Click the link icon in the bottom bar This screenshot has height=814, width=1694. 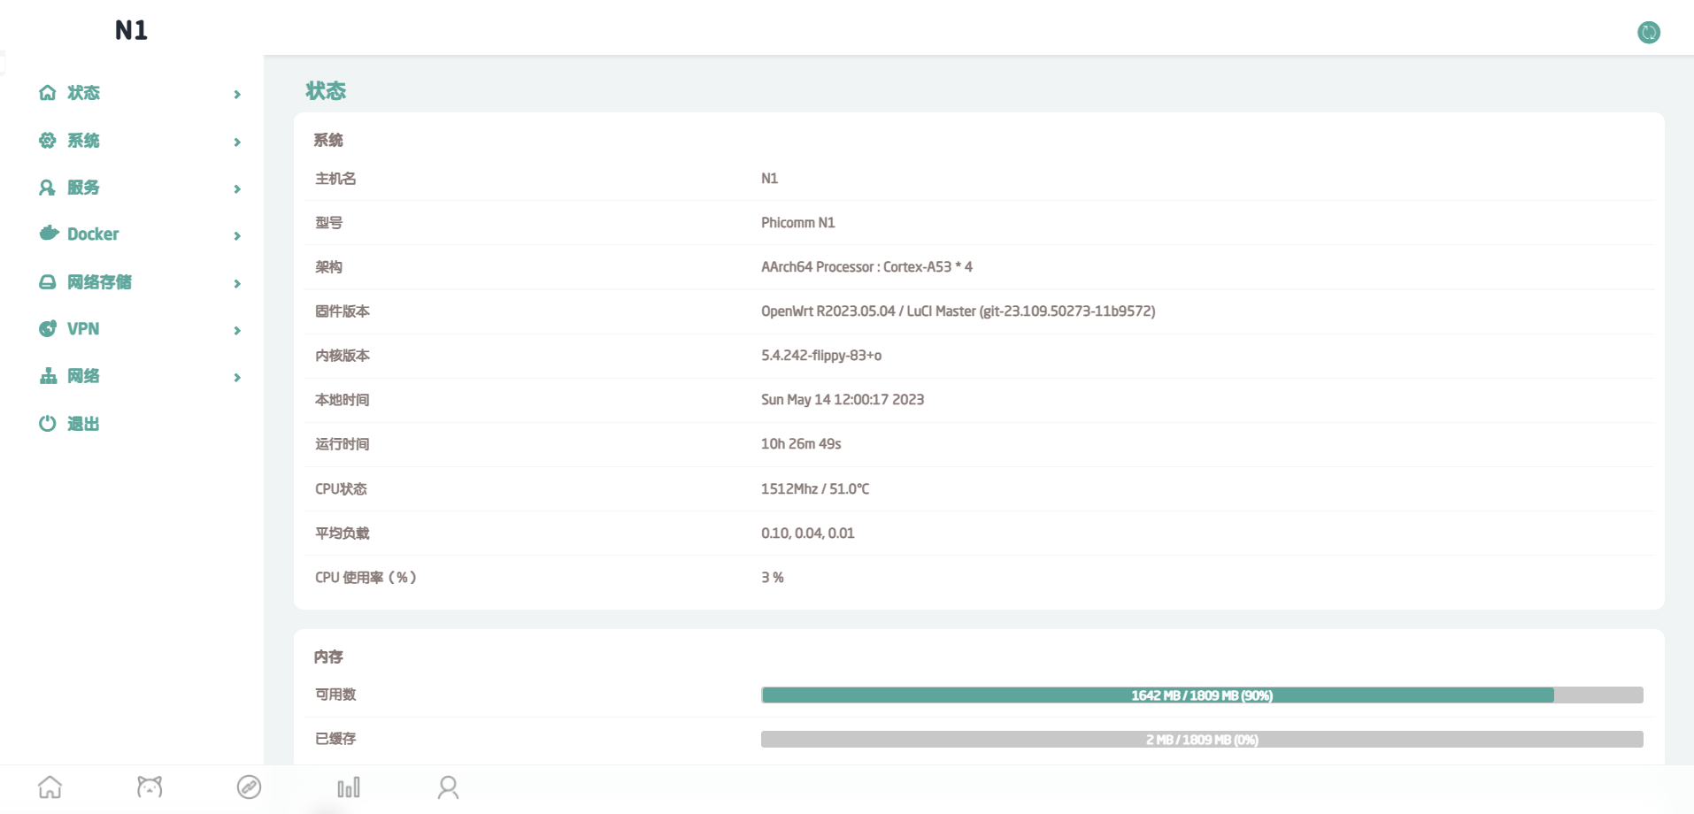(x=249, y=786)
